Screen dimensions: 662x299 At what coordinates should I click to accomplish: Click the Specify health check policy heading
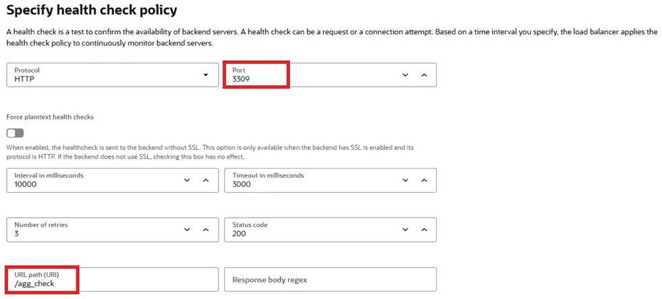coord(92,10)
